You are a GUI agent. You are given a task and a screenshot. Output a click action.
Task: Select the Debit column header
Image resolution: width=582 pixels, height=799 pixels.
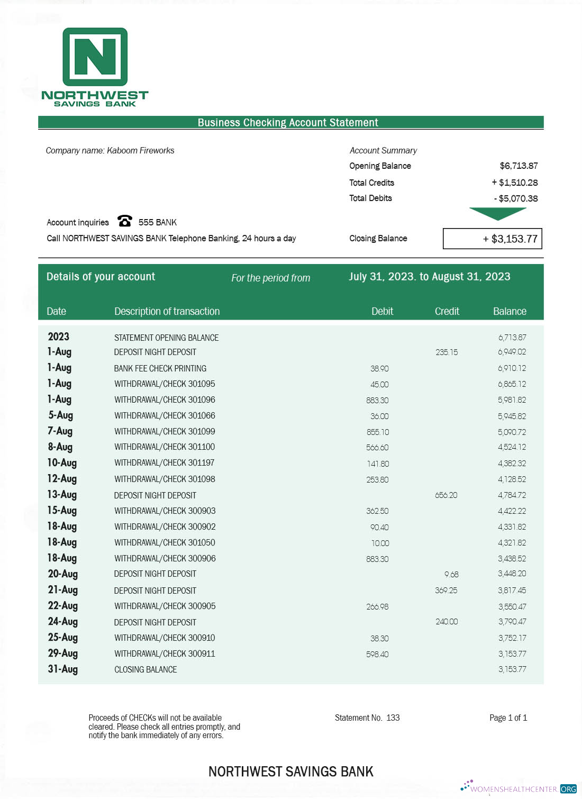pos(383,311)
